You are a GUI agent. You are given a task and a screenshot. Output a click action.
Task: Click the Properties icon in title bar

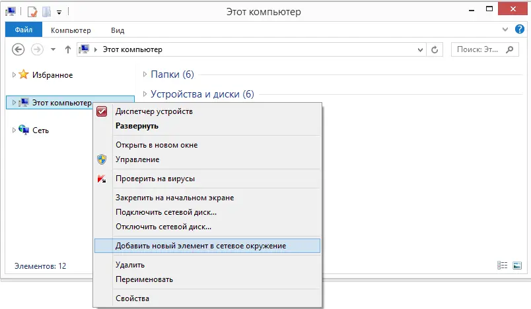click(32, 12)
